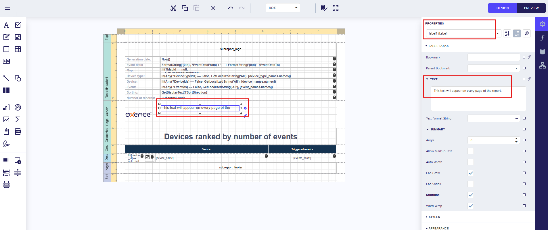Screen dimensions: 548x230
Task: Click the Cut scissors icon
Action: point(173,8)
